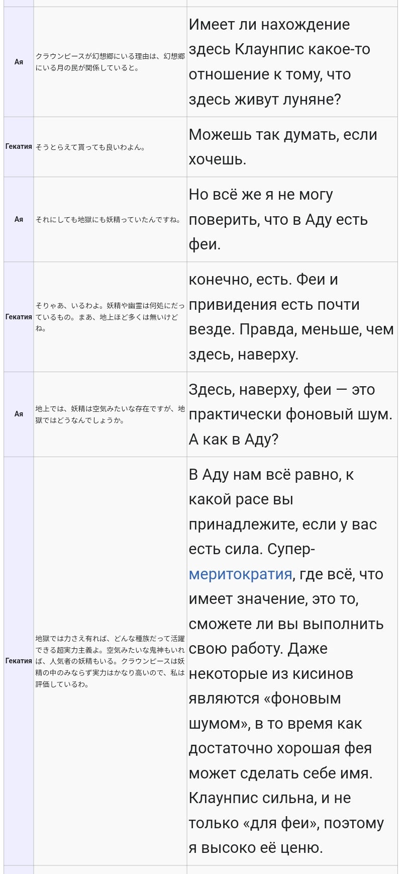The image size is (406, 874).
Task: Click the Гекатия label beside 'Можешь так думать'
Action: 19,146
